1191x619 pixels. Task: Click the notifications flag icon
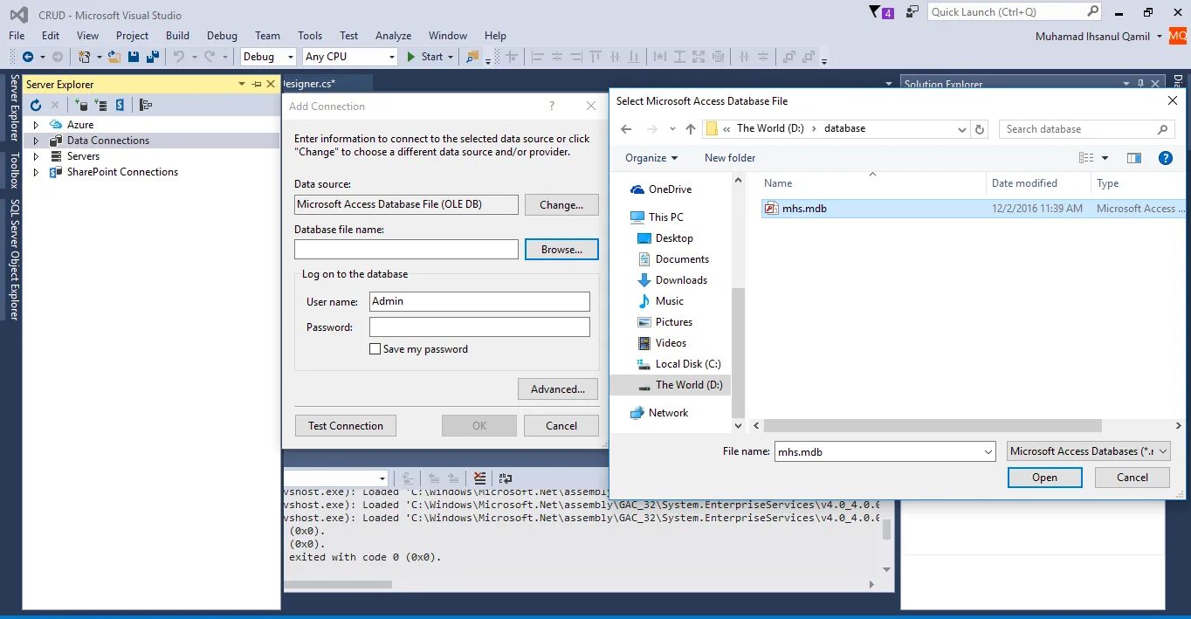click(x=876, y=11)
